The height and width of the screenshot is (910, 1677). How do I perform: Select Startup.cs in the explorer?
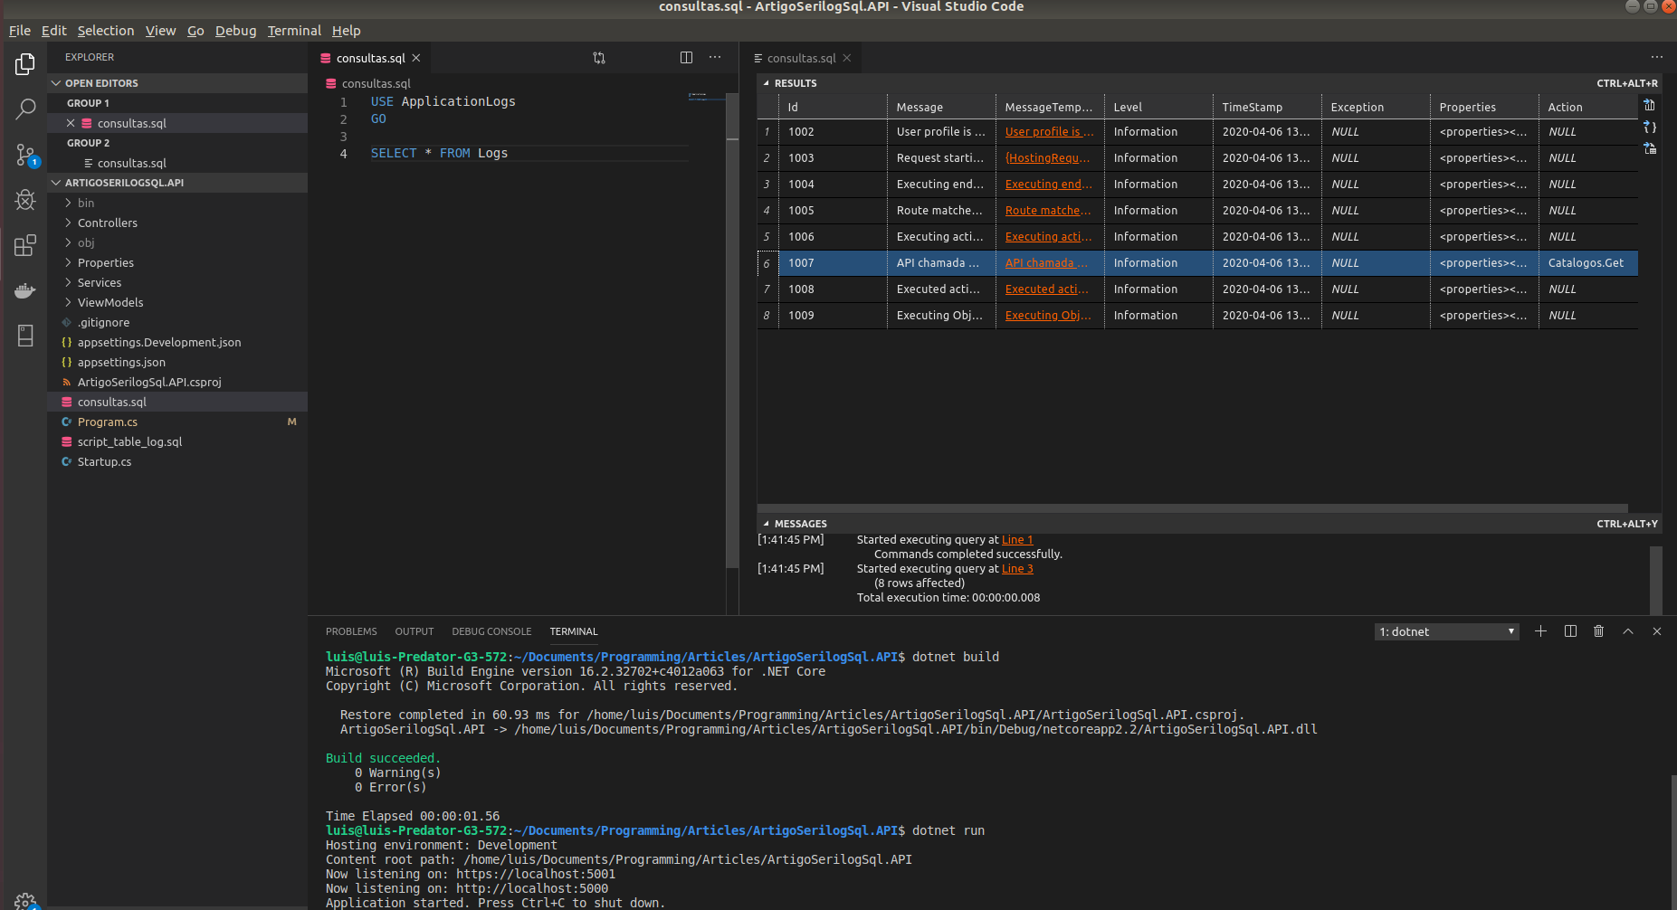click(x=104, y=461)
